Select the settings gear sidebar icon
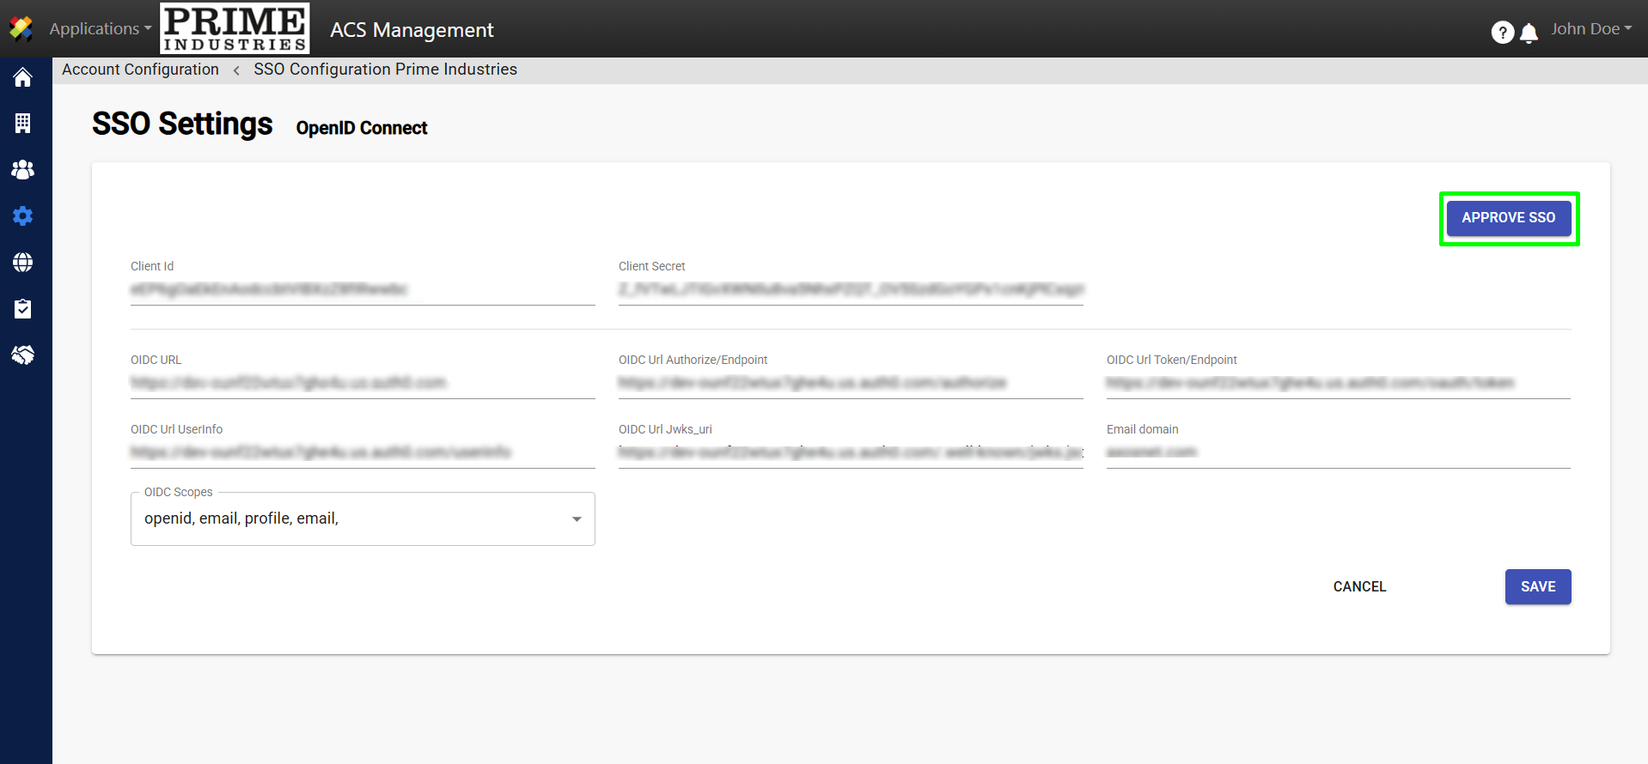Image resolution: width=1648 pixels, height=764 pixels. [x=23, y=216]
